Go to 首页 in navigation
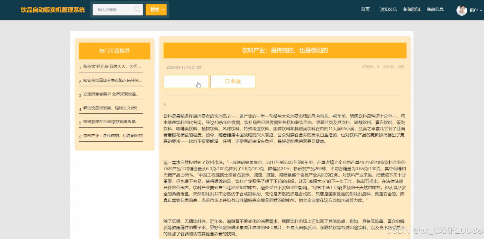The width and height of the screenshot is (484, 239). (365, 9)
